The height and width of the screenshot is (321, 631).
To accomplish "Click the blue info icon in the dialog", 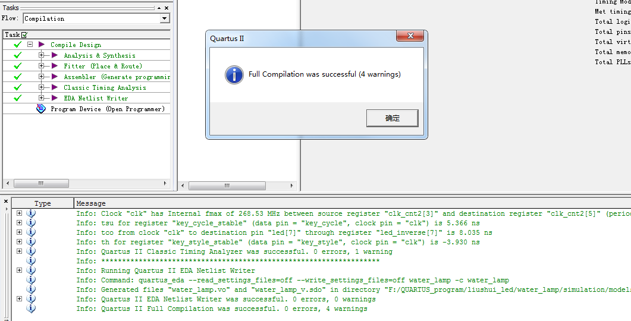I will point(234,75).
